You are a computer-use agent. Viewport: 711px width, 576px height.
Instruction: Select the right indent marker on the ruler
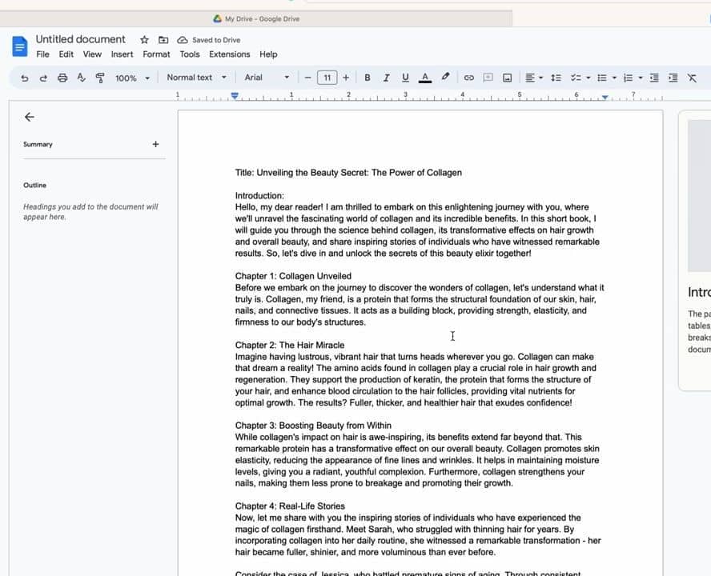(x=605, y=97)
